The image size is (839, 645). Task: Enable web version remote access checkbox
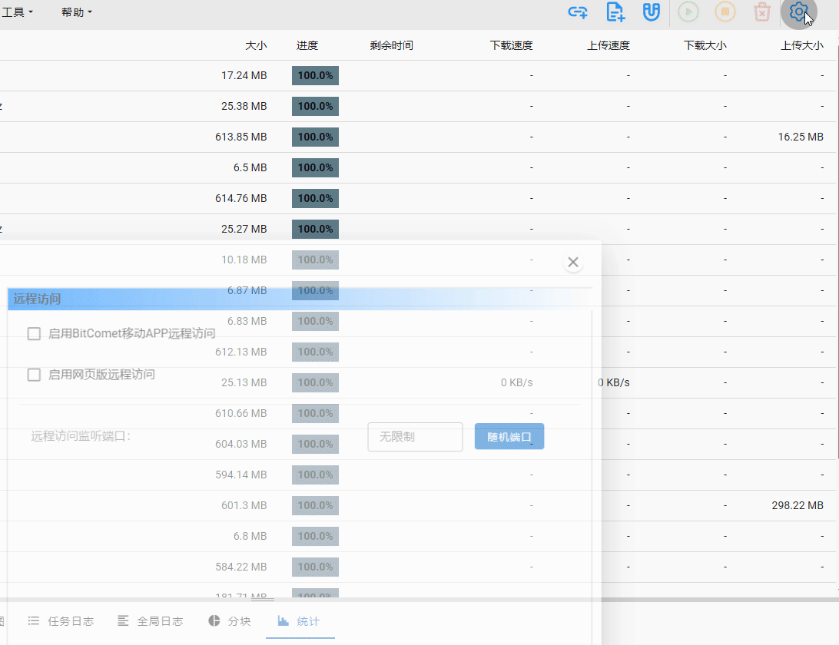pyautogui.click(x=34, y=375)
